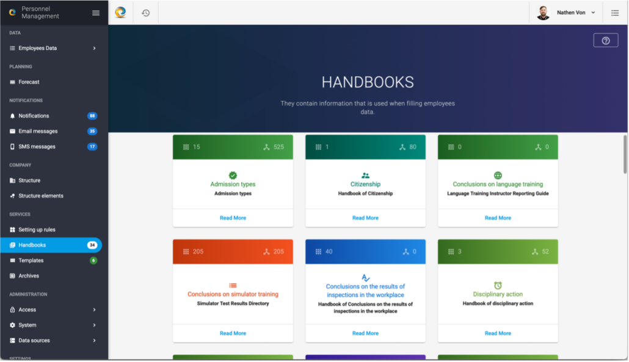The height and width of the screenshot is (362, 629).
Task: Click the history clock icon in top bar
Action: click(x=145, y=13)
